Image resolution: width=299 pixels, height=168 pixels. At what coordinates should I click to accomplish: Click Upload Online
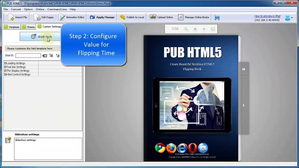click(161, 17)
